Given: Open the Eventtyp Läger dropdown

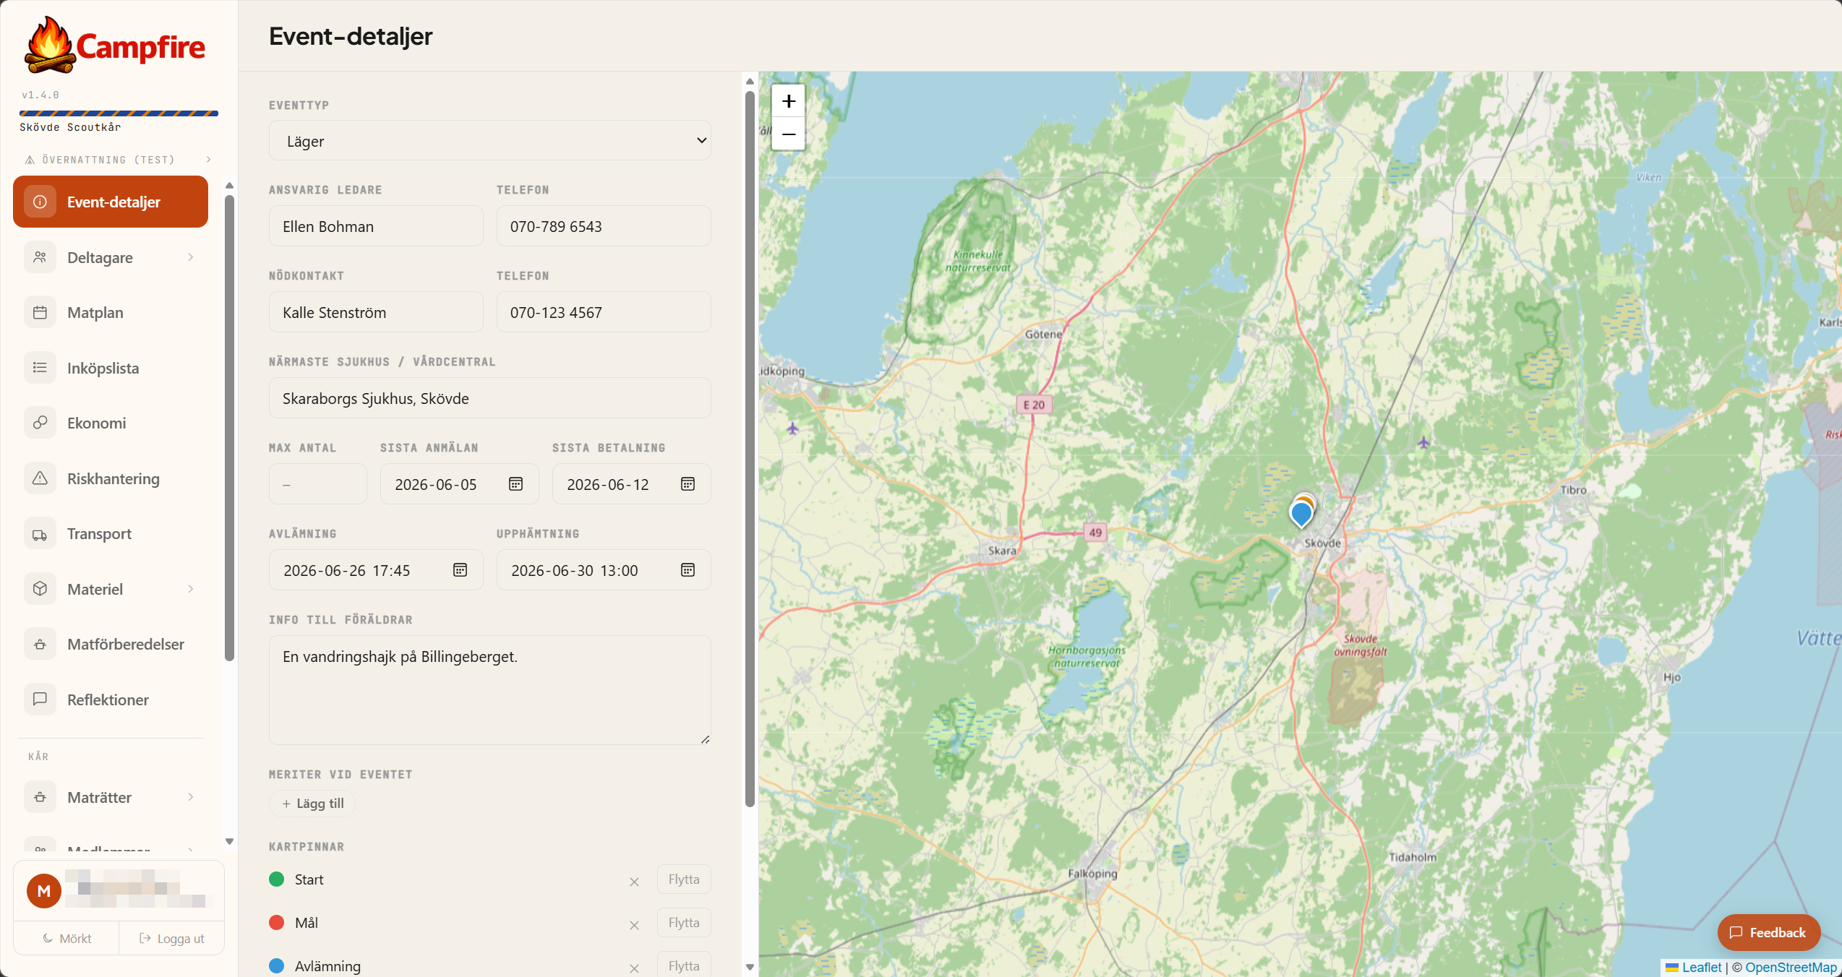Looking at the screenshot, I should coord(490,140).
